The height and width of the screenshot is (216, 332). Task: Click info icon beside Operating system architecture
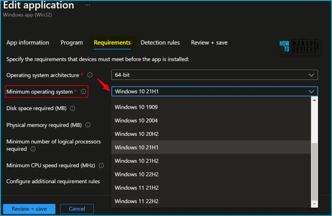coord(90,75)
